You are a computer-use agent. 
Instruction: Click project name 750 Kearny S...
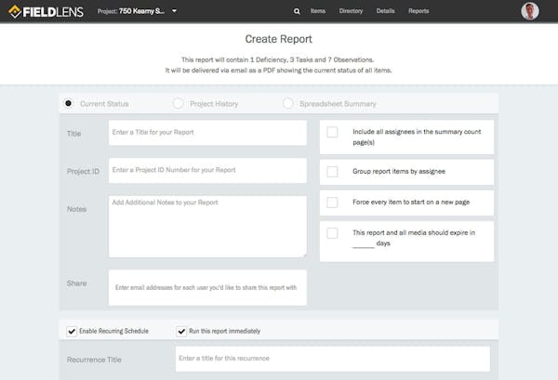point(141,11)
